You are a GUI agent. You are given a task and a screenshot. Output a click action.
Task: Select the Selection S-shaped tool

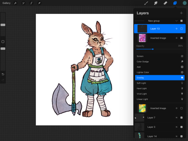[31, 3]
